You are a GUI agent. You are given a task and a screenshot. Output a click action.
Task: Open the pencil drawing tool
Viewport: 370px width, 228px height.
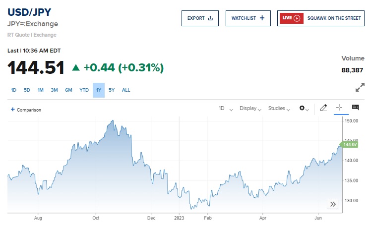[323, 108]
